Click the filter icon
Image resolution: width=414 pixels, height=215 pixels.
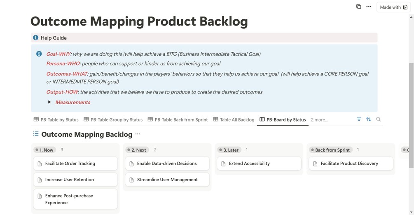coord(359,119)
